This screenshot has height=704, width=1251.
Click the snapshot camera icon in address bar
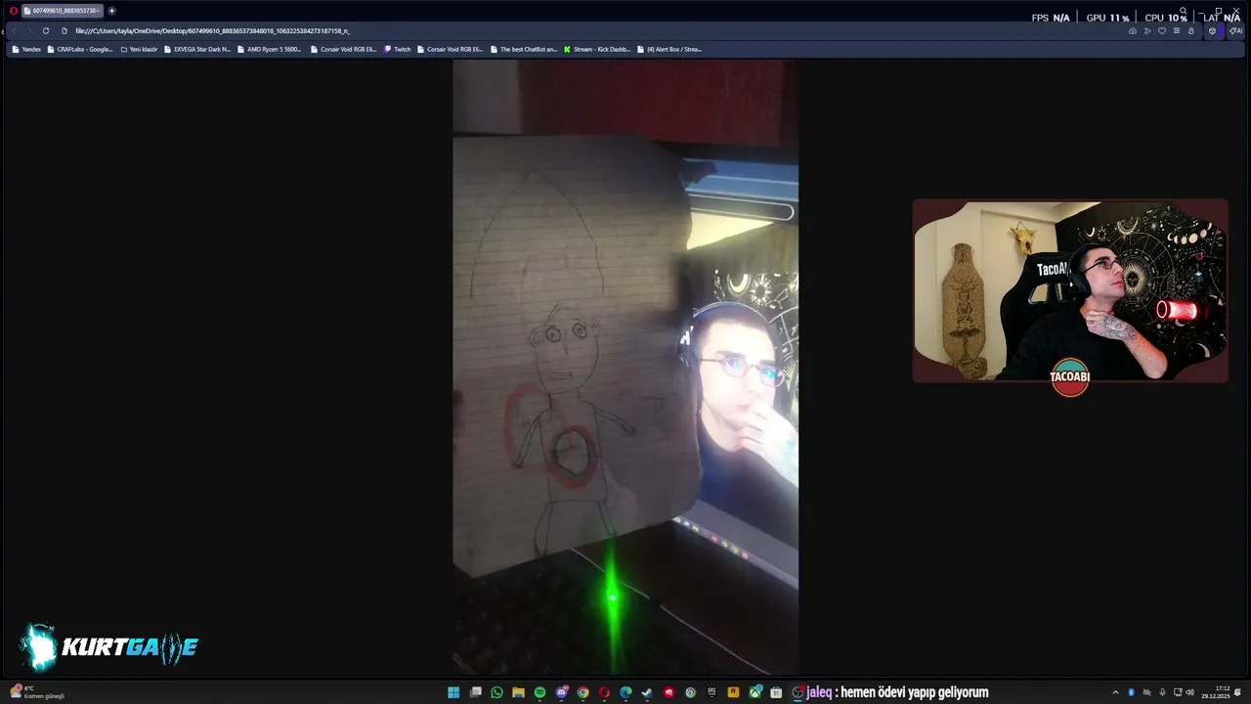1133,31
